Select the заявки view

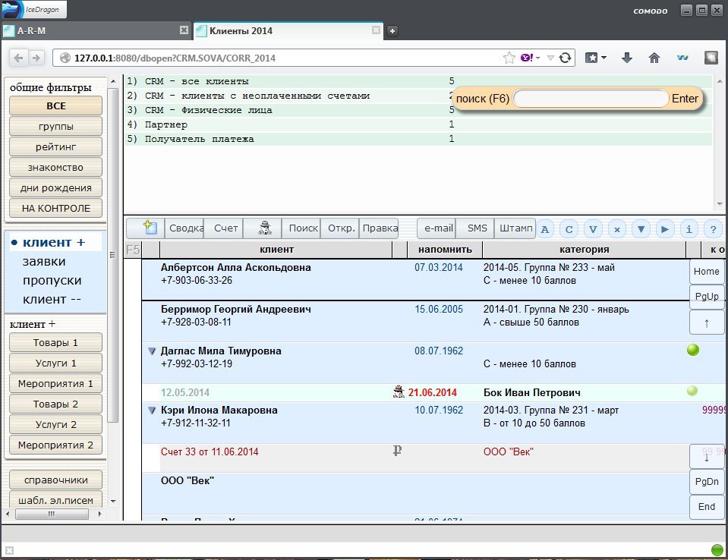[44, 262]
